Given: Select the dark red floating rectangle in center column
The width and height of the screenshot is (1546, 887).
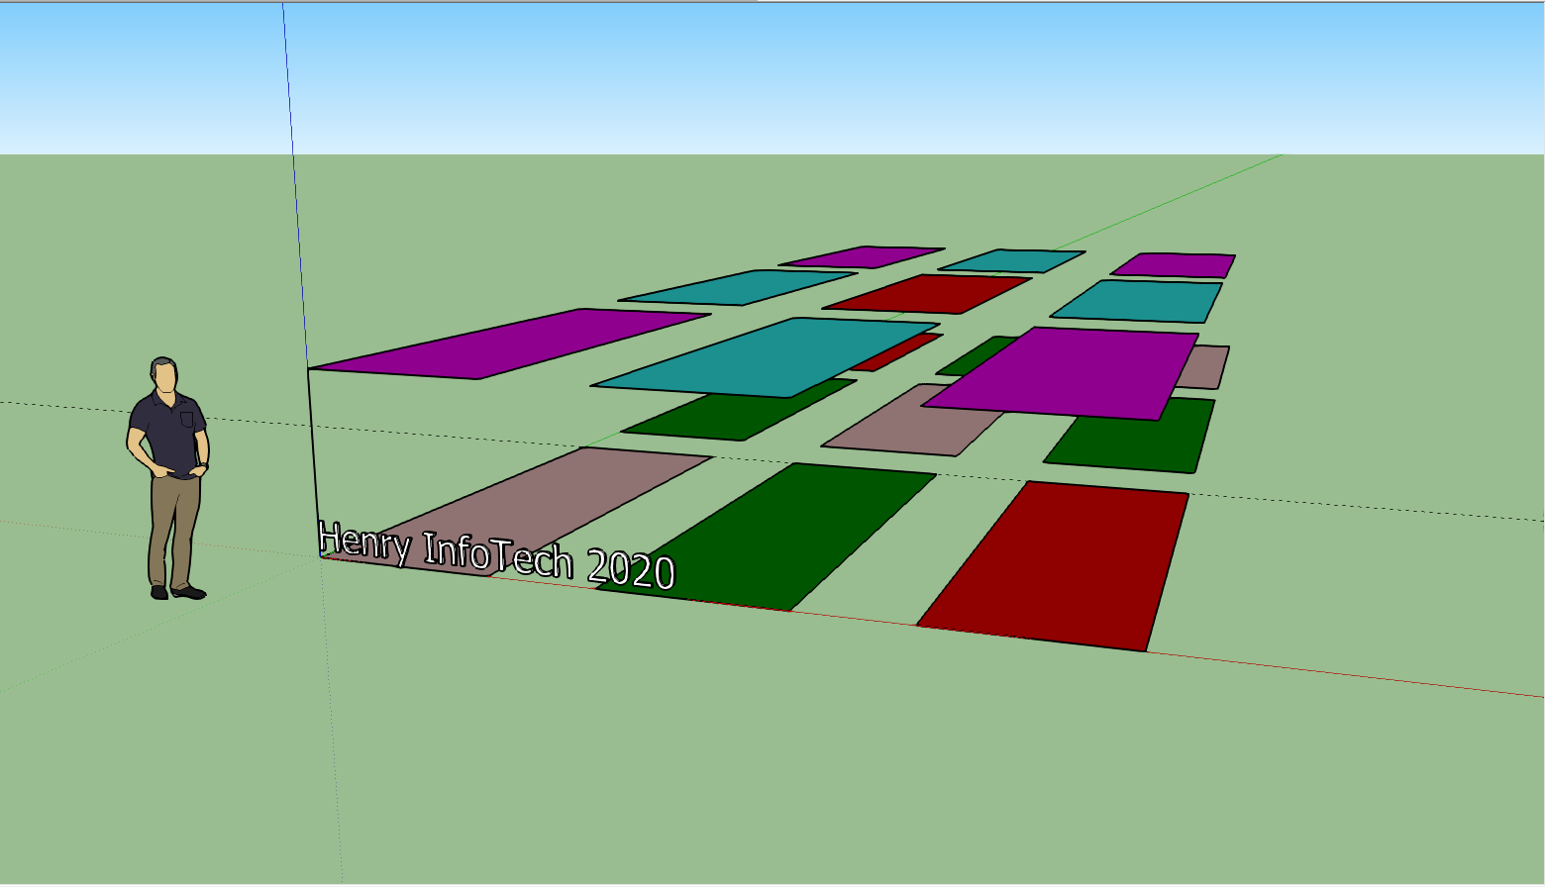Looking at the screenshot, I should point(927,294).
